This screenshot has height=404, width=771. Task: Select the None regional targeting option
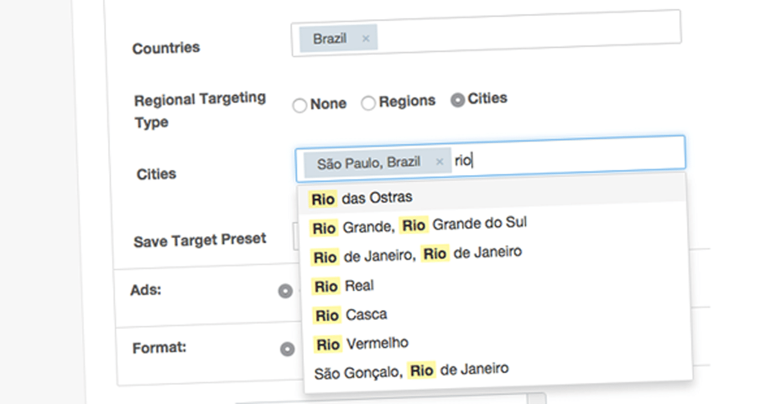pos(299,106)
